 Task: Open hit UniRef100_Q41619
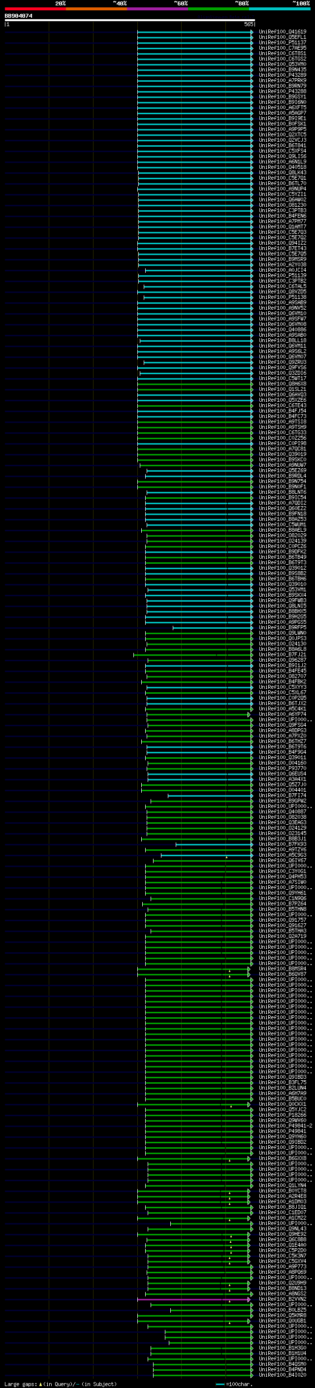[282, 32]
